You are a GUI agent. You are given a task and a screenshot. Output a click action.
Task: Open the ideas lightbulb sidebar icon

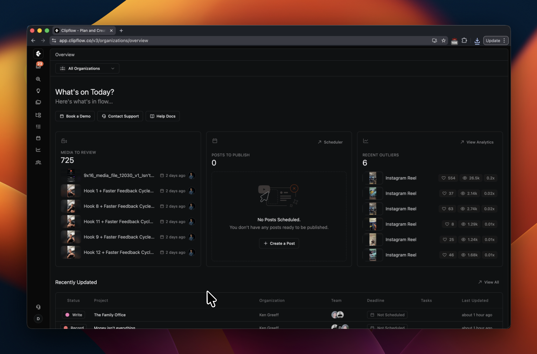click(38, 91)
